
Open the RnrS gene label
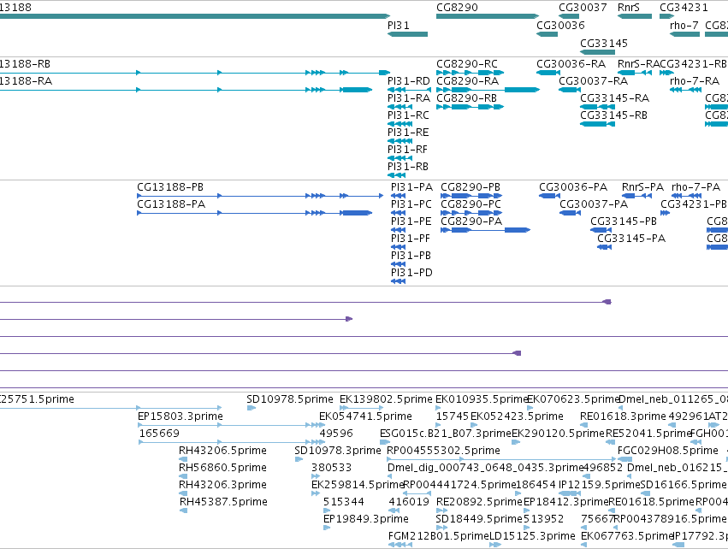(x=629, y=8)
